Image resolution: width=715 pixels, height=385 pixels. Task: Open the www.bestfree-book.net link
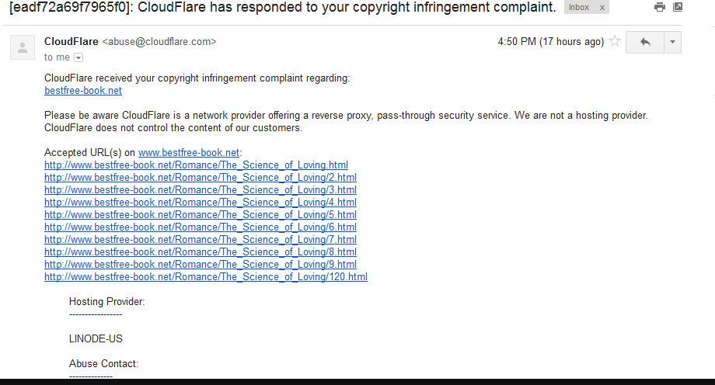189,153
